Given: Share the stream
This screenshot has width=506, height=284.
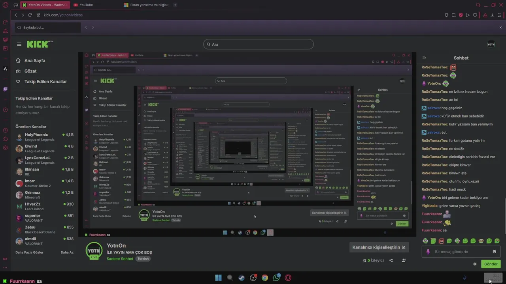Looking at the screenshot, I should 391,260.
